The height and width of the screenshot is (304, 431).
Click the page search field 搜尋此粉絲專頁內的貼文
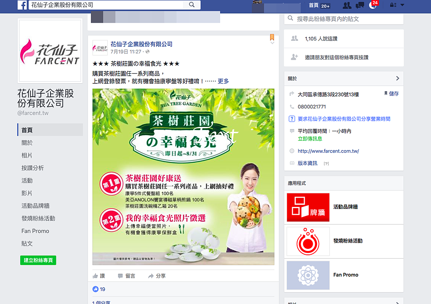(343, 19)
